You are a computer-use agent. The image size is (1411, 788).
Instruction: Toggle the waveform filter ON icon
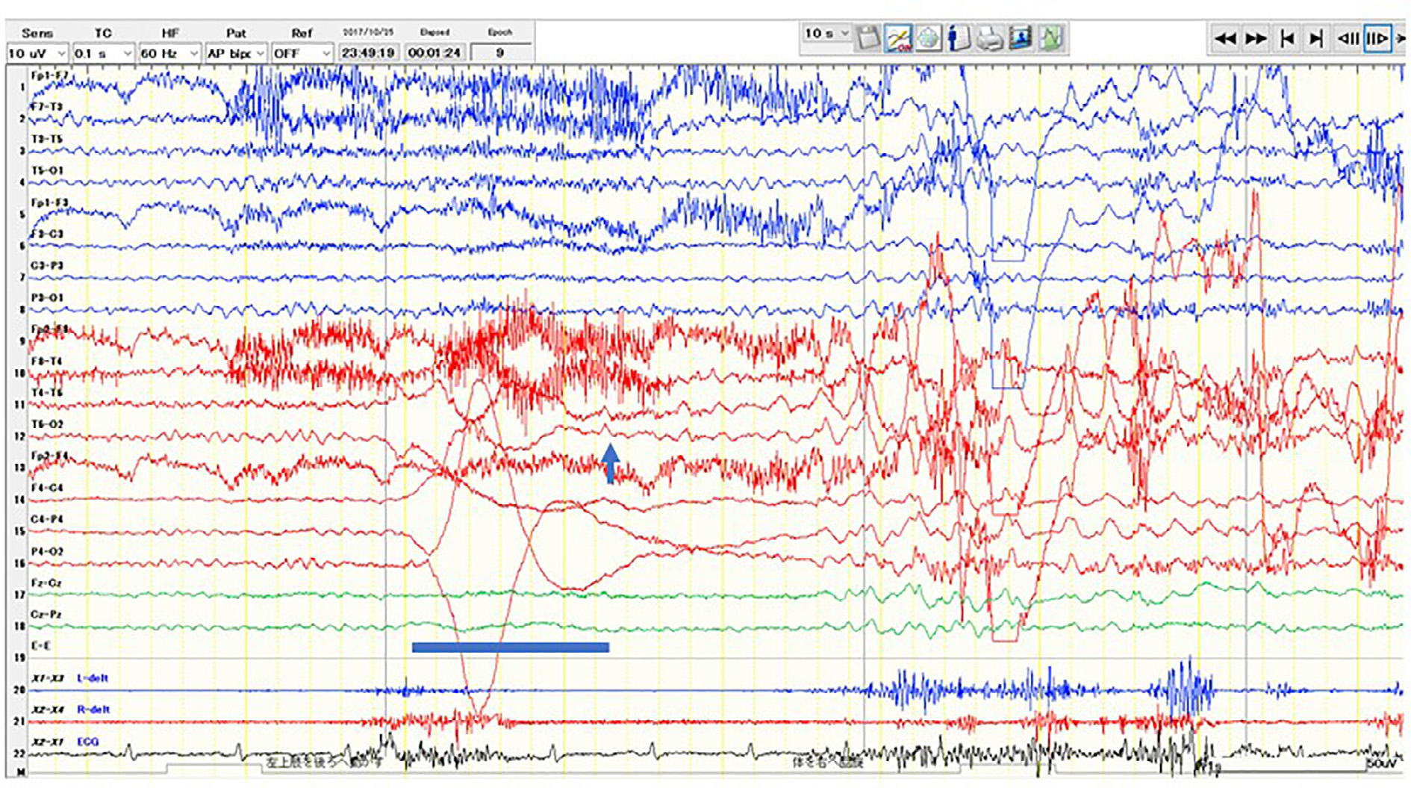pyautogui.click(x=897, y=38)
